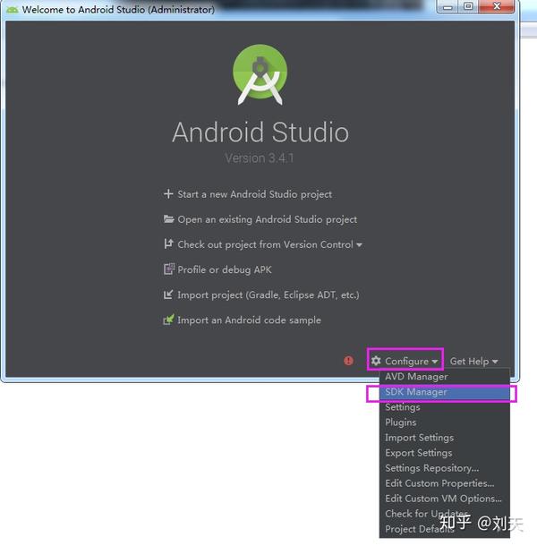The image size is (537, 546).
Task: Open an existing Android Studio project
Action: pos(267,219)
